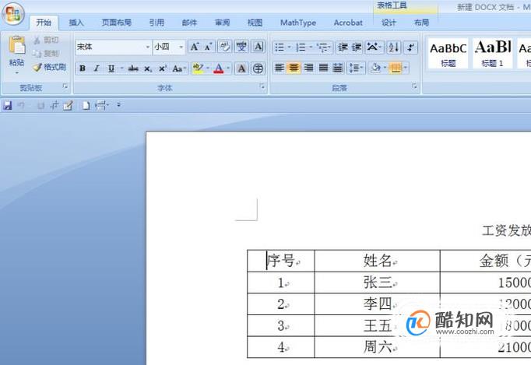The height and width of the screenshot is (365, 531).
Task: Expand the font group dialog launcher
Action: (x=262, y=86)
